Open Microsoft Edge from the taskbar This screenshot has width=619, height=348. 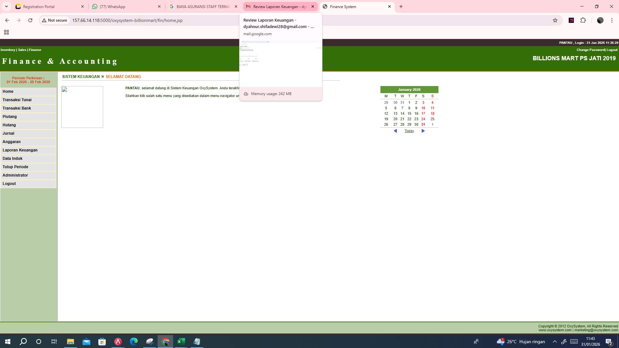[133, 341]
